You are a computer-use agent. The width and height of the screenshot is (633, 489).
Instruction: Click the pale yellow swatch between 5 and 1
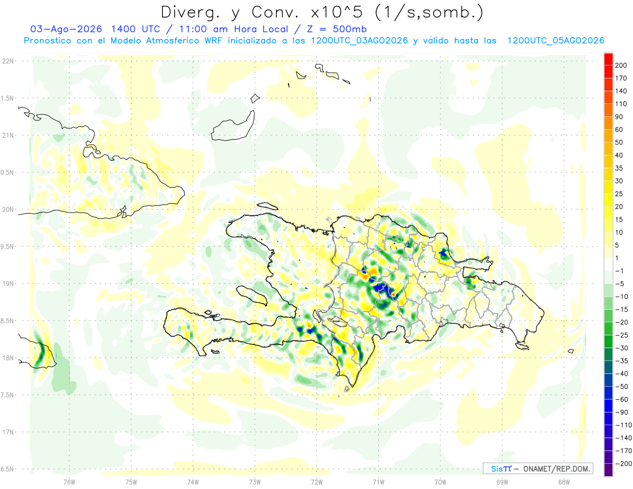click(x=608, y=252)
